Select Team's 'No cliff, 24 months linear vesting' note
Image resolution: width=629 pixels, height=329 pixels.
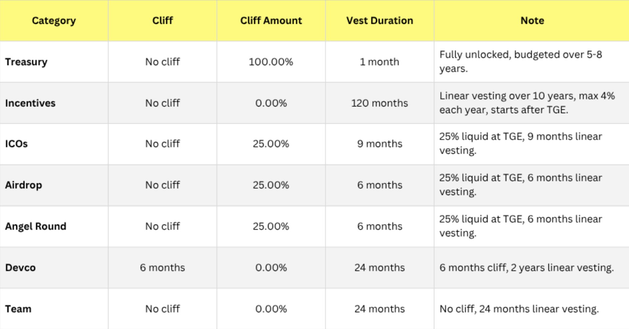519,309
